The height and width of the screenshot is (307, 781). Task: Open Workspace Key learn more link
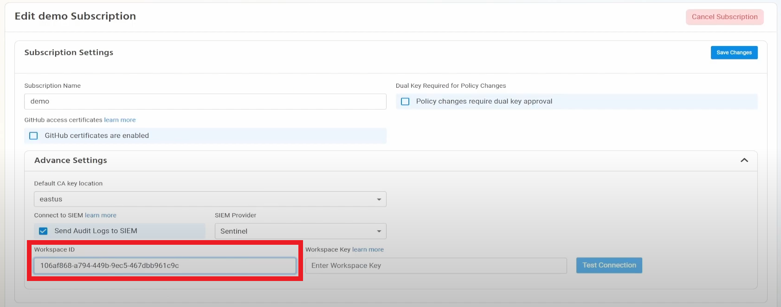[x=368, y=250]
